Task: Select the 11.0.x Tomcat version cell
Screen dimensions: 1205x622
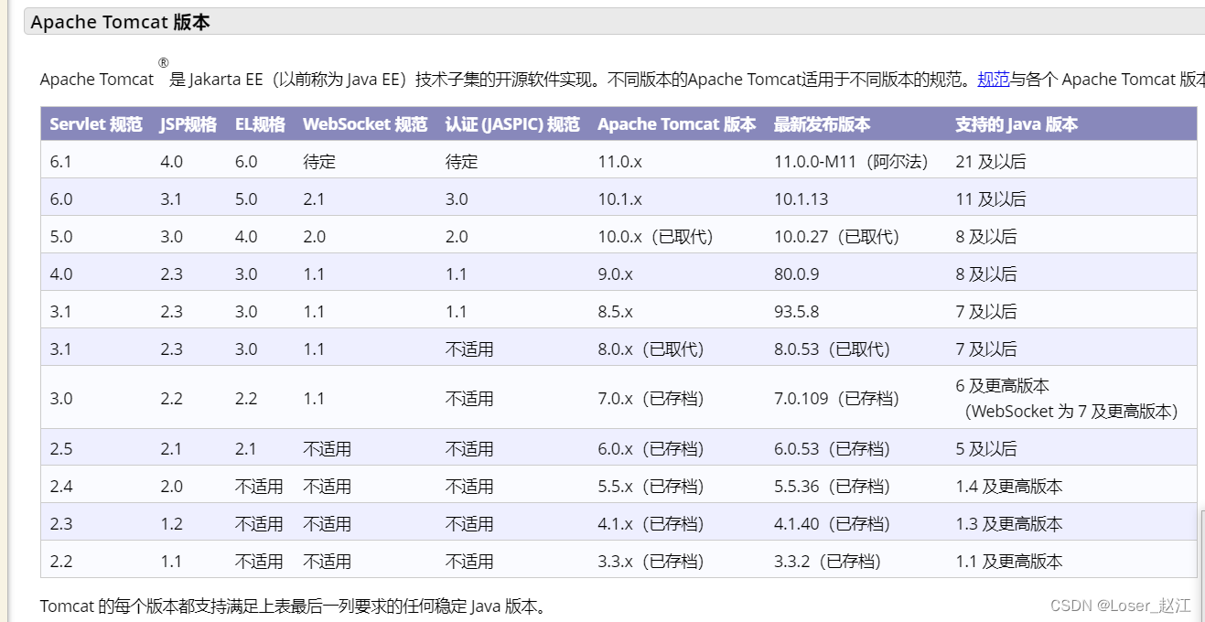Action: [620, 162]
